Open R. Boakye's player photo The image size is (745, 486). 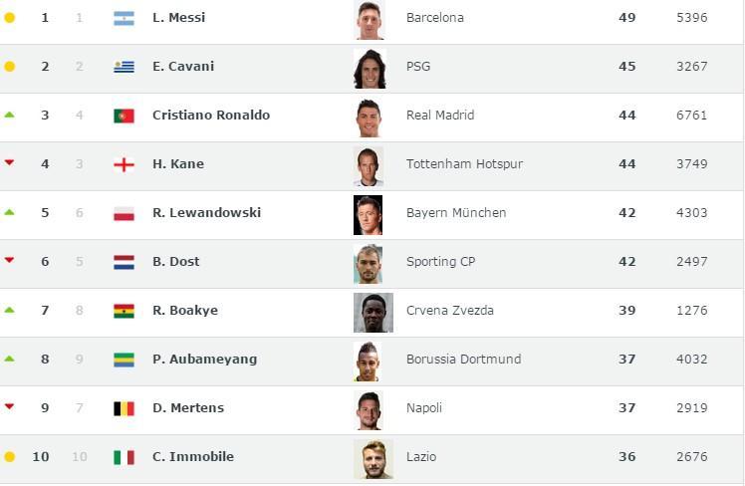pos(373,313)
